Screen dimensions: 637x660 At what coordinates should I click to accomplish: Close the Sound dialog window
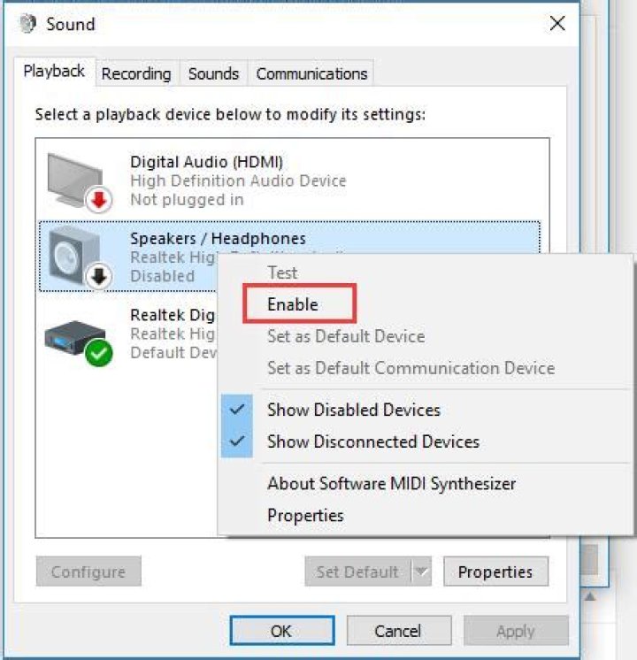pos(557,24)
